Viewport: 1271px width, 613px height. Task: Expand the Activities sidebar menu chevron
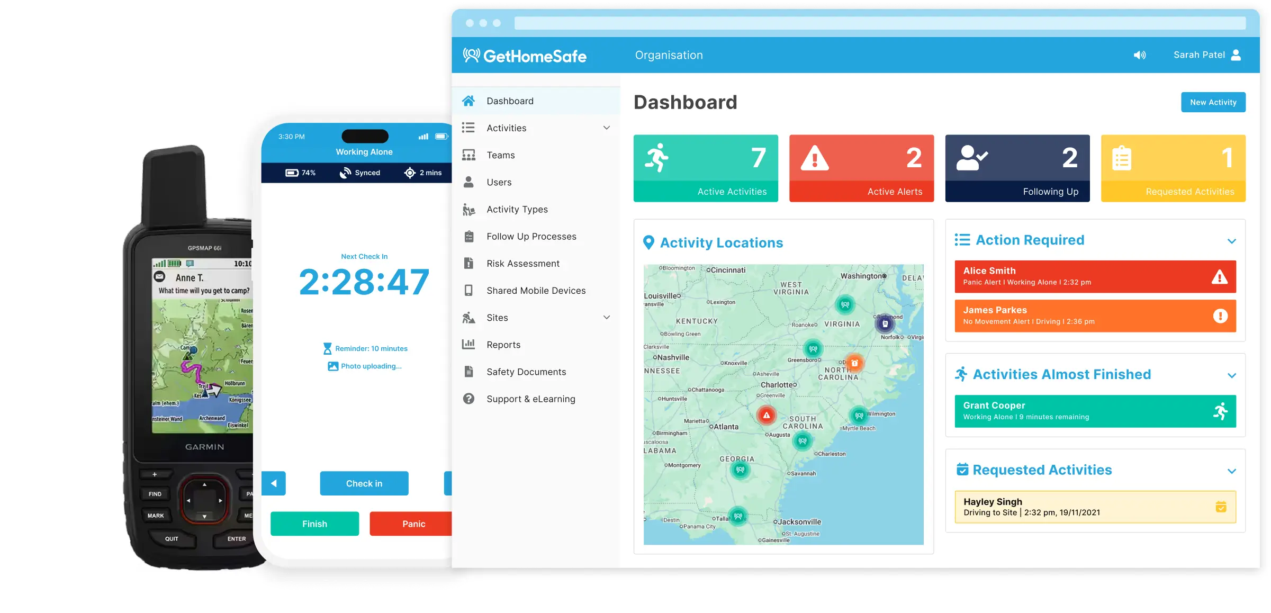tap(607, 128)
